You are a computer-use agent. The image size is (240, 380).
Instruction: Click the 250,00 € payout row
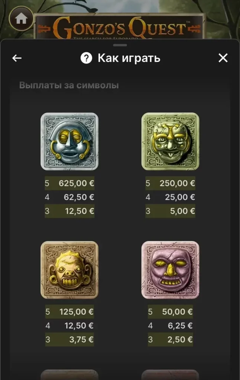click(171, 183)
